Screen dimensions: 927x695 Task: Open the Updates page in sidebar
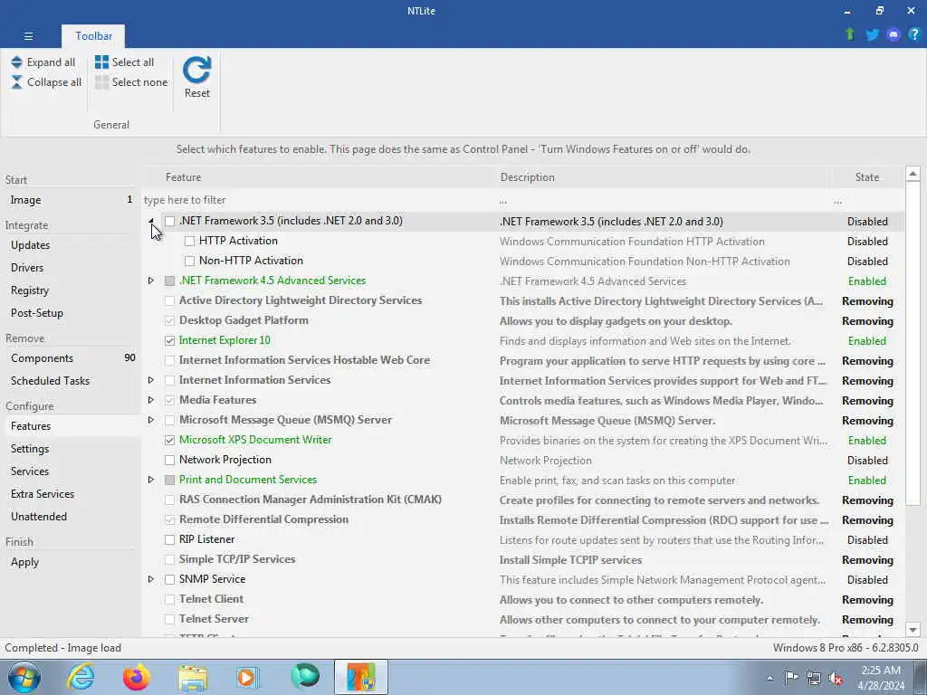pos(71,244)
